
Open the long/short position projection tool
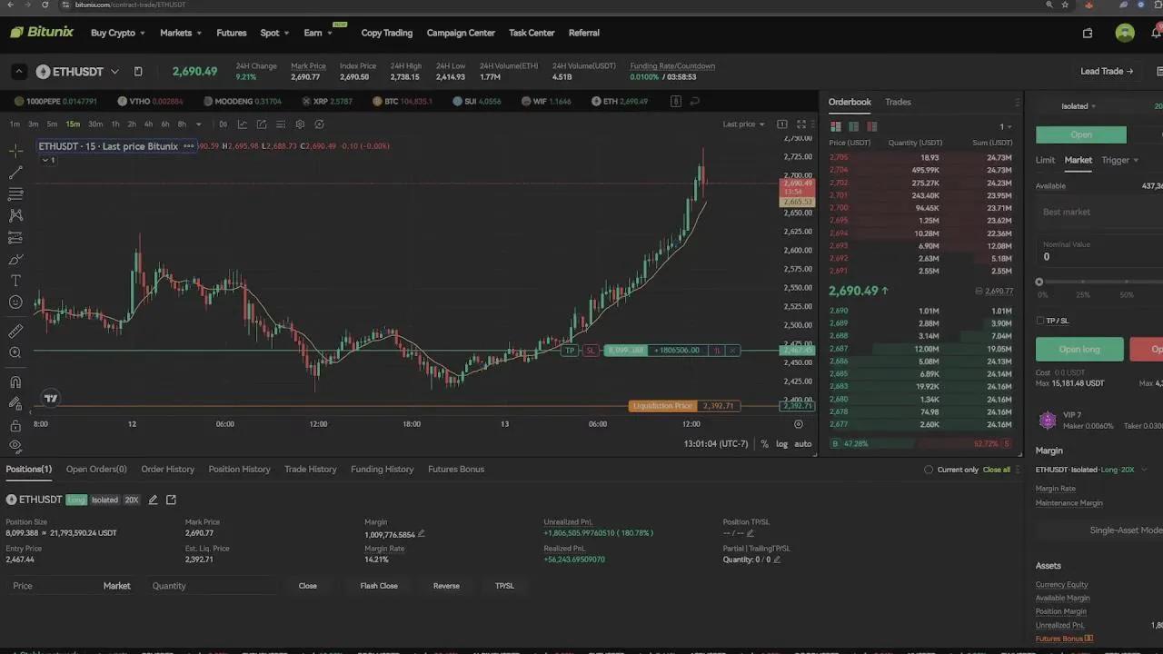pyautogui.click(x=15, y=237)
